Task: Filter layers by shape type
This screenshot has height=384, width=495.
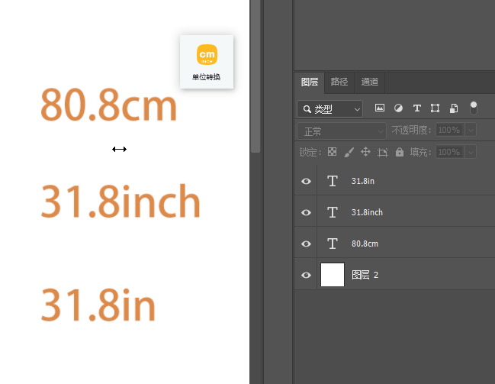Action: click(x=435, y=108)
